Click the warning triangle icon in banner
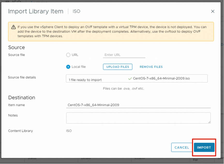Screen dimensions: 224x164 point(13,27)
